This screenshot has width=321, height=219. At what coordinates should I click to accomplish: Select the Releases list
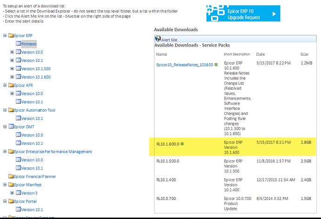(x=29, y=44)
